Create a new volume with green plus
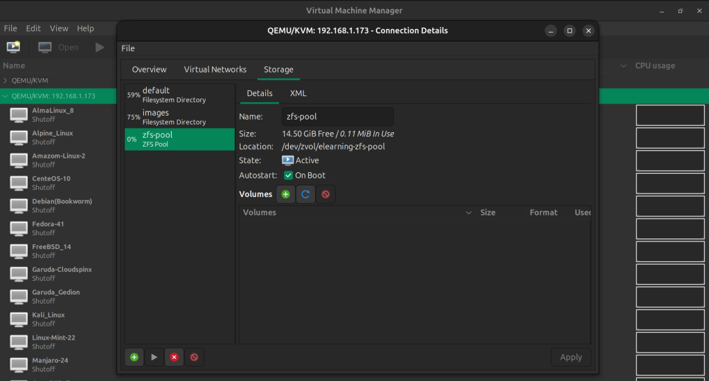Viewport: 709px width, 381px height. point(285,194)
